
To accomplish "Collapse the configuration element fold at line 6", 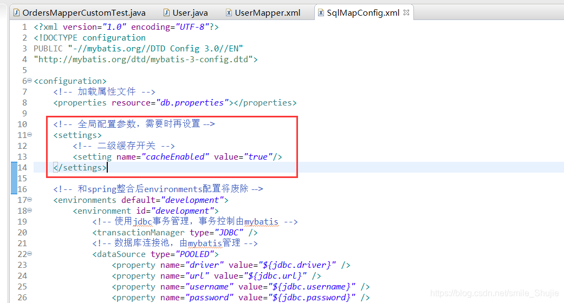I will [x=29, y=81].
